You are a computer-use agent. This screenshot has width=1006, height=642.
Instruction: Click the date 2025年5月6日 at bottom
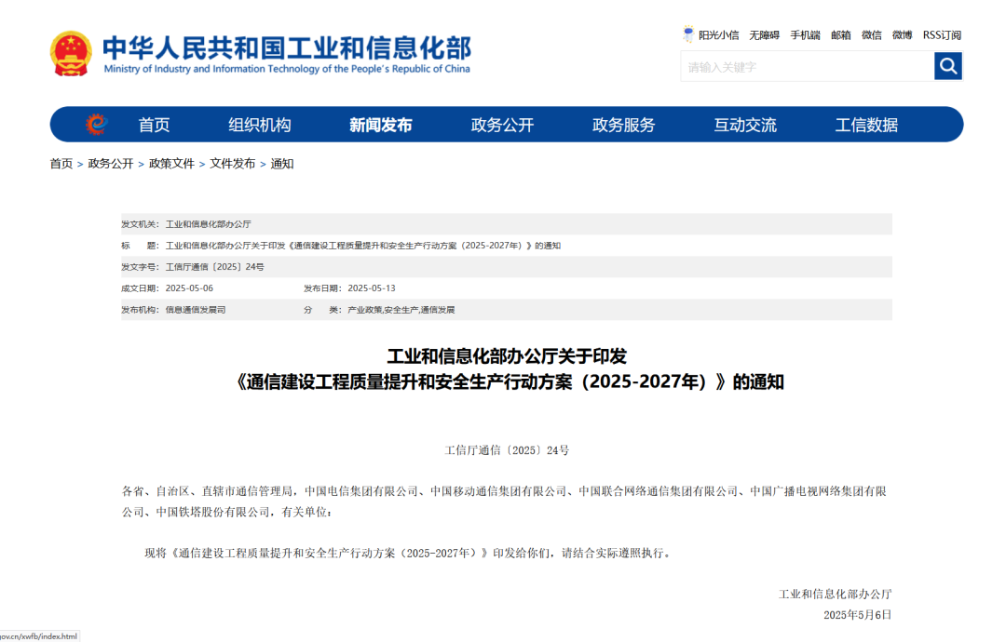pyautogui.click(x=858, y=615)
